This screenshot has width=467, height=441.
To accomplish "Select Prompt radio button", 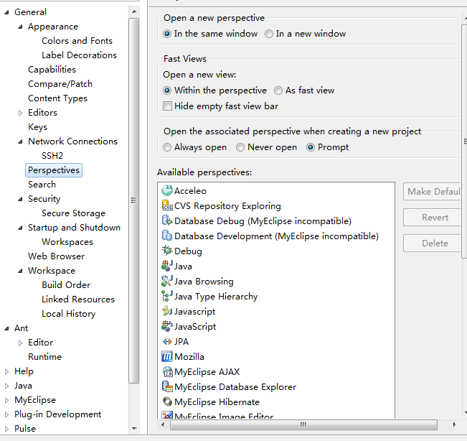I will click(x=311, y=147).
